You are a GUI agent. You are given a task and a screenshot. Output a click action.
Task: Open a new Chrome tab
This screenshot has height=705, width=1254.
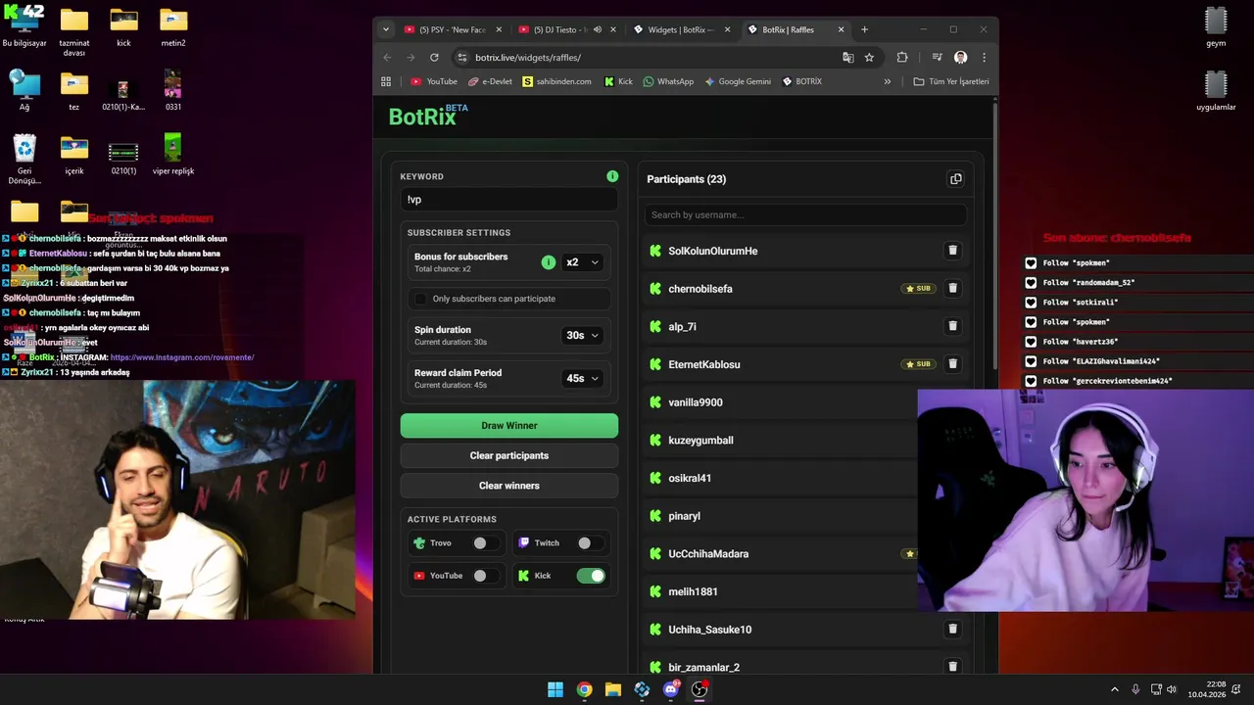coord(864,29)
